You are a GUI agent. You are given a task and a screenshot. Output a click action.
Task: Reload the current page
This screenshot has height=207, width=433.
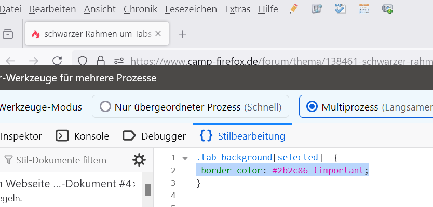pyautogui.click(x=57, y=61)
